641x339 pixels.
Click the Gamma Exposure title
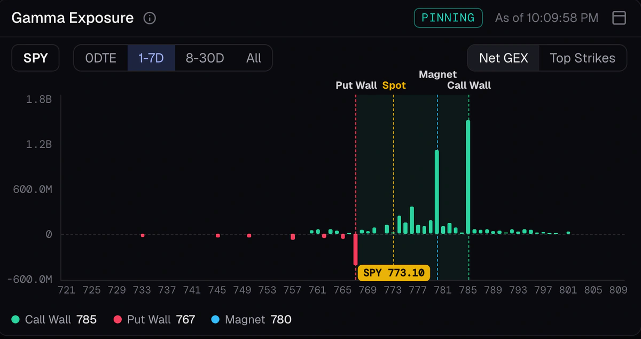tap(73, 18)
